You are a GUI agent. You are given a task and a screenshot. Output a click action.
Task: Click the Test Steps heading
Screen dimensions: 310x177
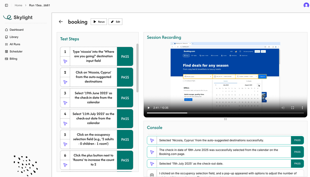point(69,39)
